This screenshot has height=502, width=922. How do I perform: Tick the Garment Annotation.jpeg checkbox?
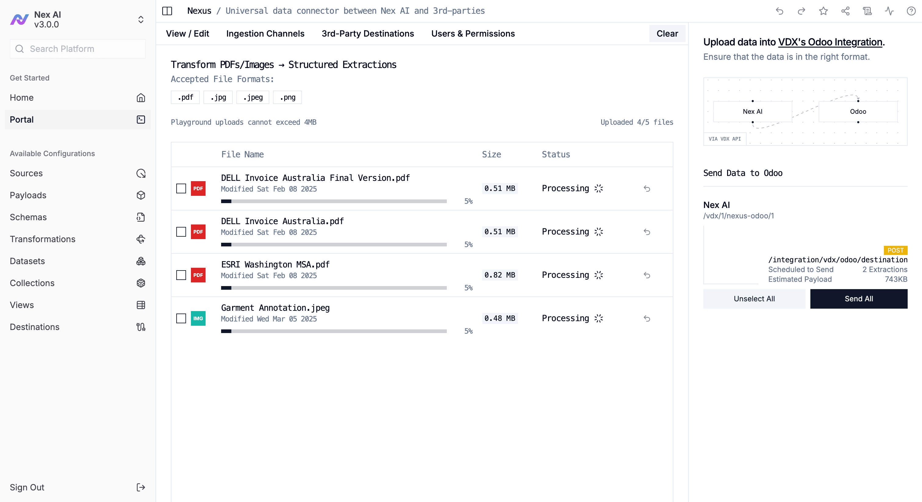click(x=181, y=318)
